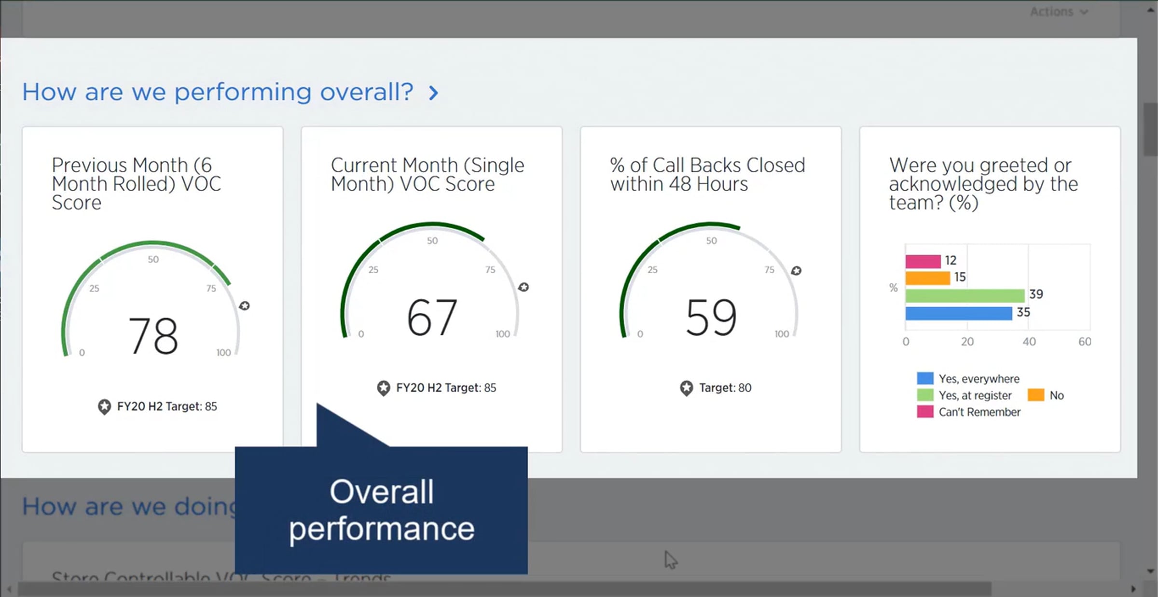Toggle the "Yes, at register" legend series
The width and height of the screenshot is (1158, 597).
pyautogui.click(x=975, y=395)
